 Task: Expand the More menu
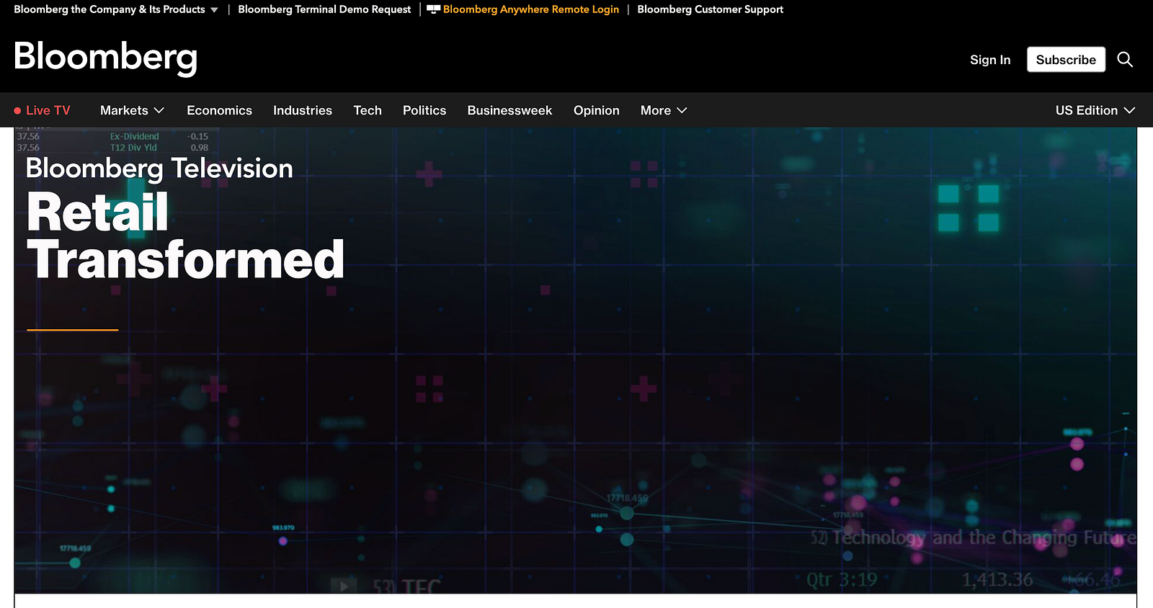(664, 110)
